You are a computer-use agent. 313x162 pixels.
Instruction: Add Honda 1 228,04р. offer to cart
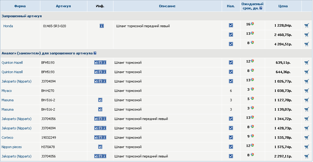point(307,25)
